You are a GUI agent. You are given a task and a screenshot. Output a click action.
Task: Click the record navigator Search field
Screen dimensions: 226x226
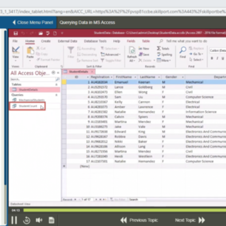point(137,199)
